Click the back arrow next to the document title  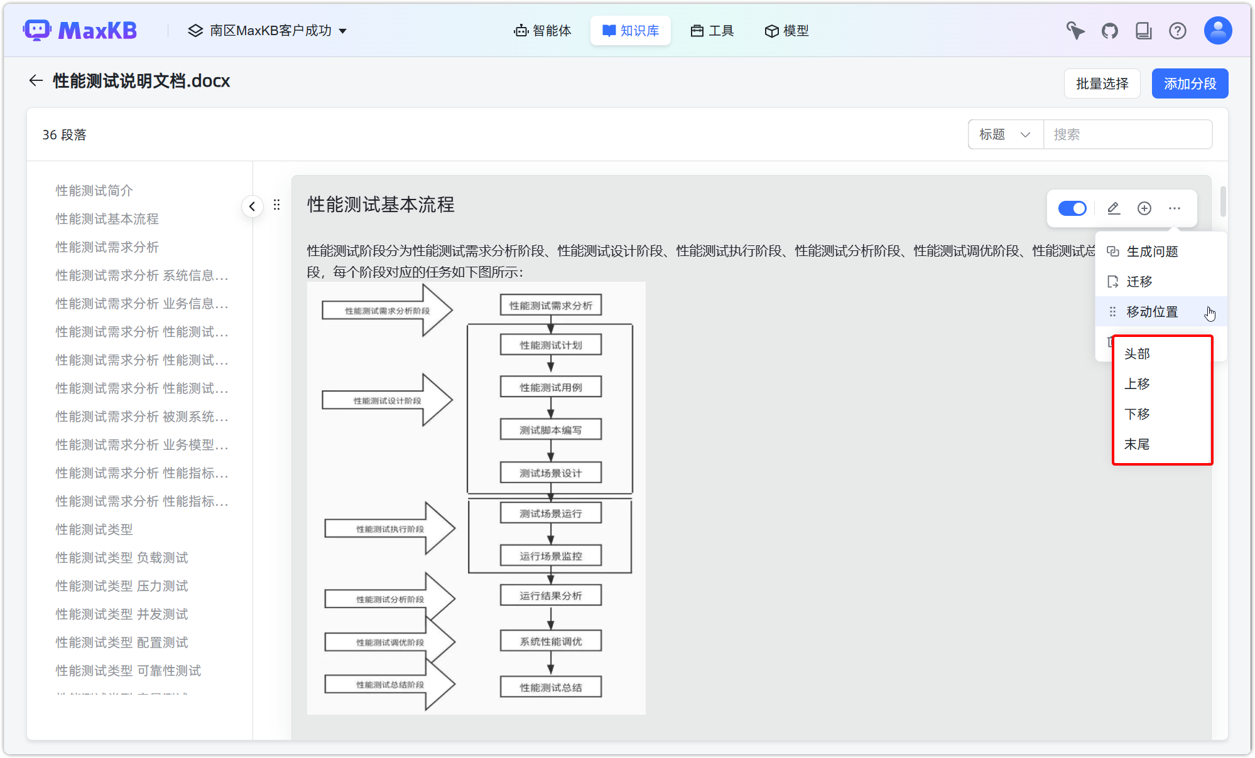(x=36, y=80)
